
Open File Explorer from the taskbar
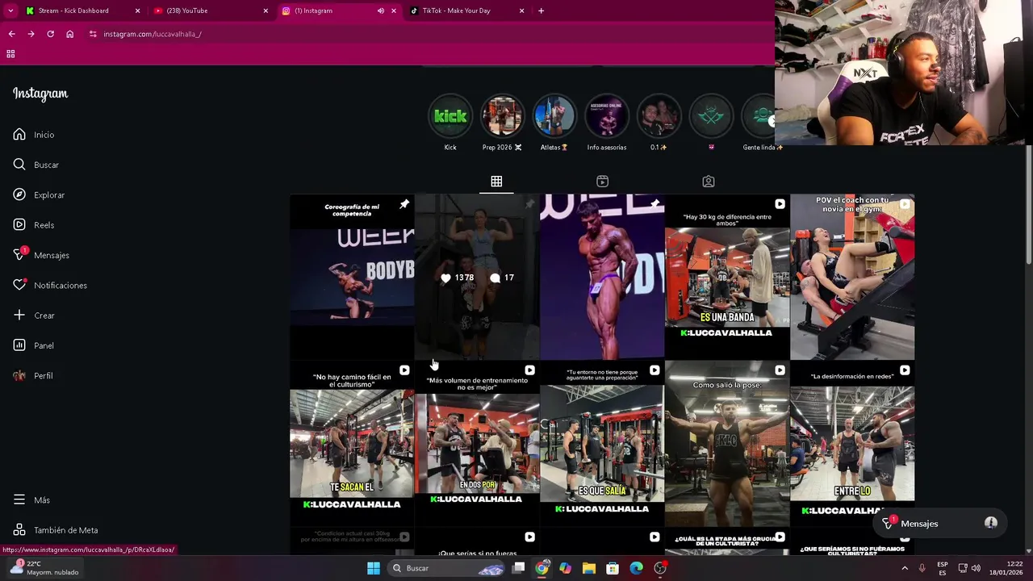[x=589, y=568]
